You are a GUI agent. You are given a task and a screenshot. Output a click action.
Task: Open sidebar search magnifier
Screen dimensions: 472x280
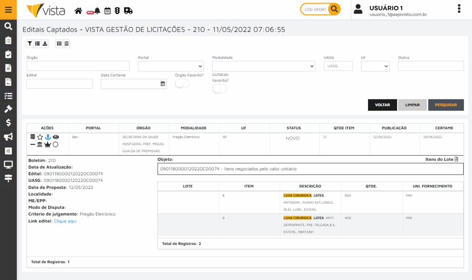[x=8, y=26]
